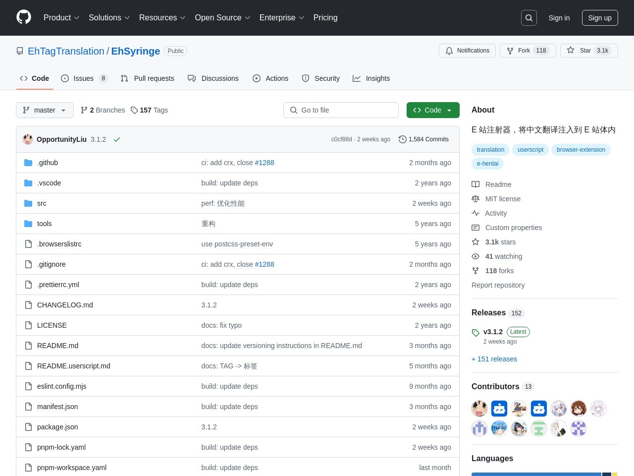The width and height of the screenshot is (634, 476).
Task: Open commit hash c0cf88d
Action: coord(341,139)
